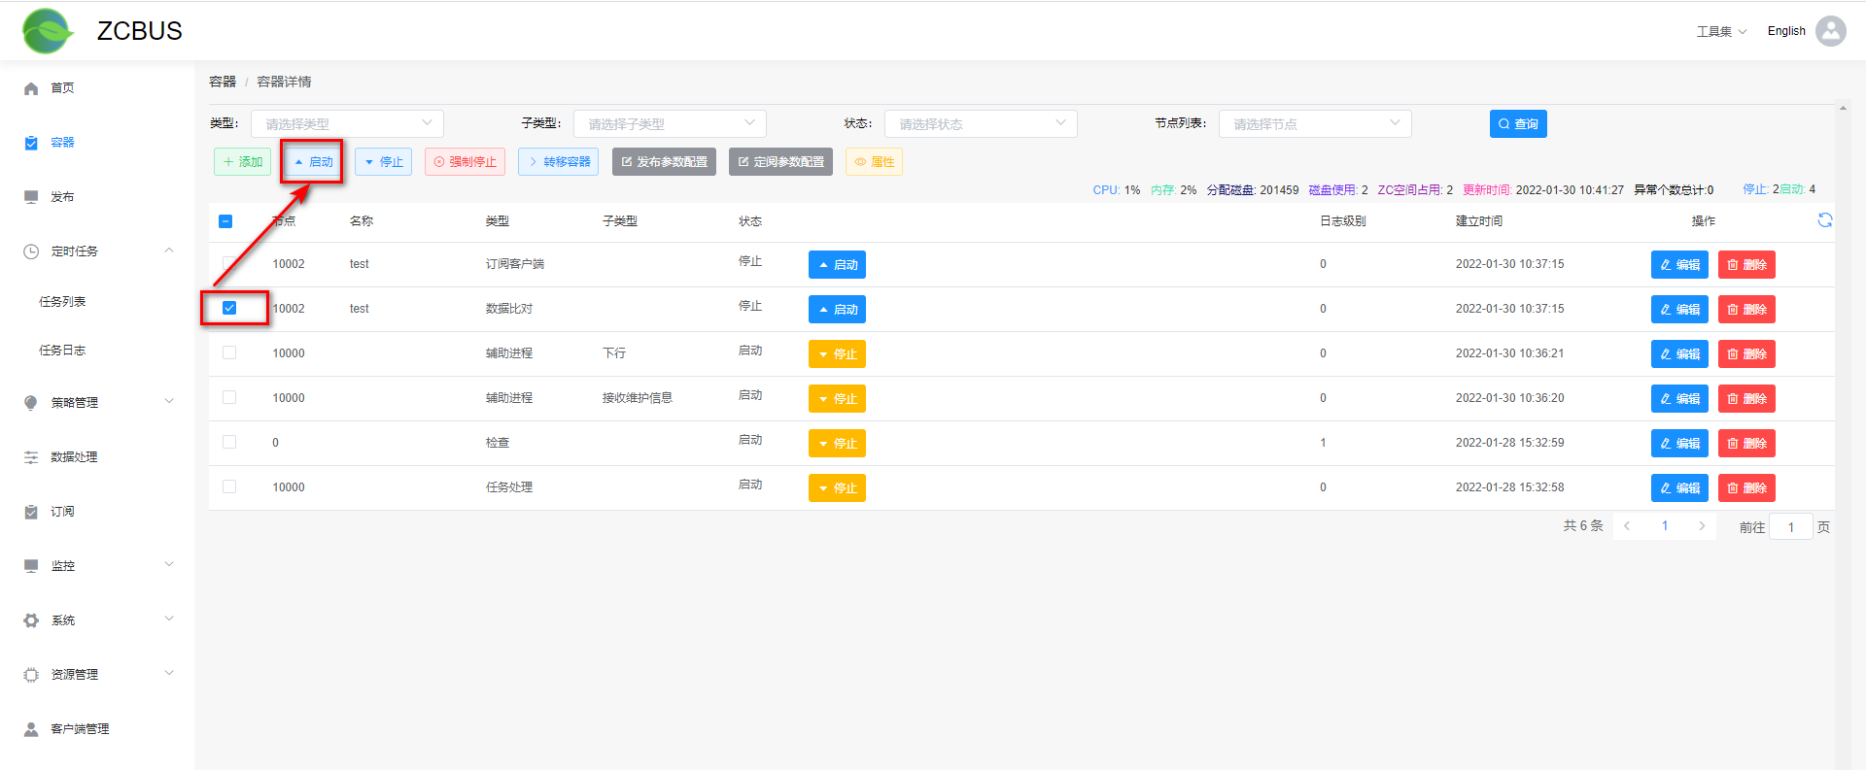This screenshot has width=1866, height=770.
Task: Expand the 状态 status dropdown
Action: 980,124
